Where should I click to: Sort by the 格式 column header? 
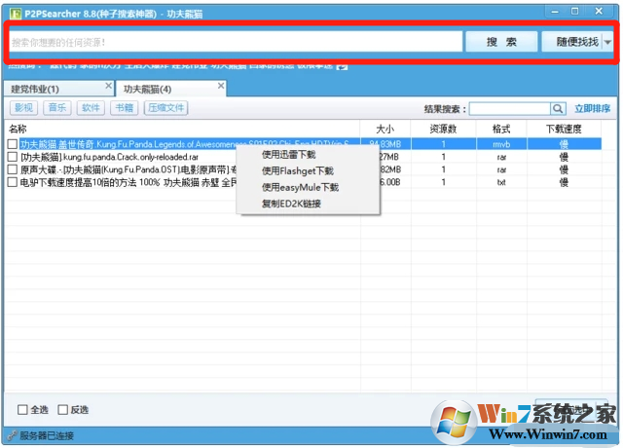pyautogui.click(x=501, y=130)
